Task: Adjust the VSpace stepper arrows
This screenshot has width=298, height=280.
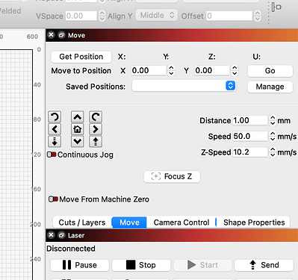Action: pyautogui.click(x=102, y=16)
